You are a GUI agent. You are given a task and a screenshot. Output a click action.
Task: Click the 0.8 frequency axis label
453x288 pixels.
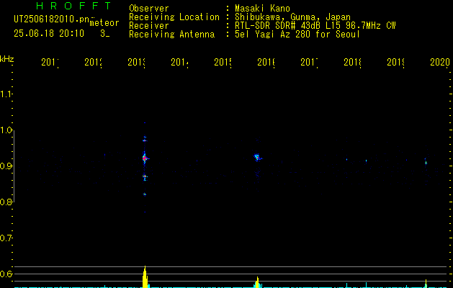(6, 202)
